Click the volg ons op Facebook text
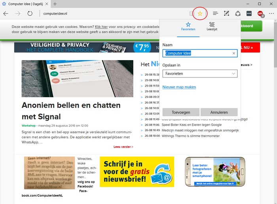The image size is (277, 204). pos(86,184)
